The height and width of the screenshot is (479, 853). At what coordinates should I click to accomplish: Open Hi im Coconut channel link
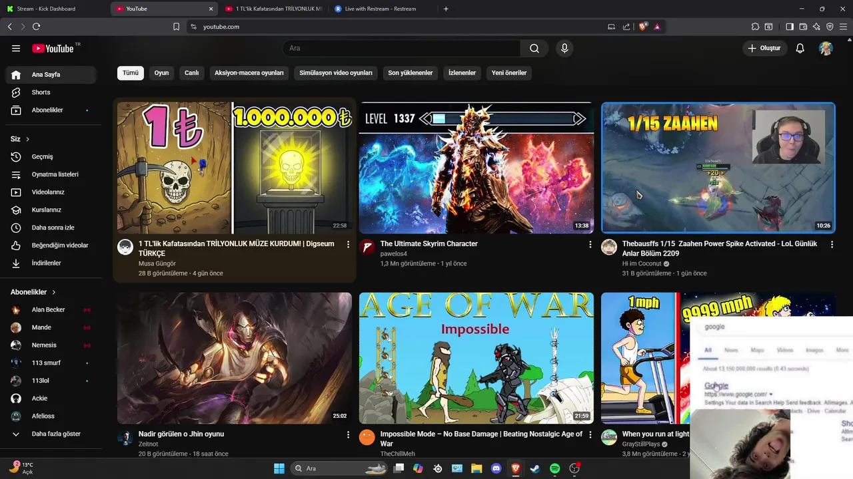click(642, 263)
